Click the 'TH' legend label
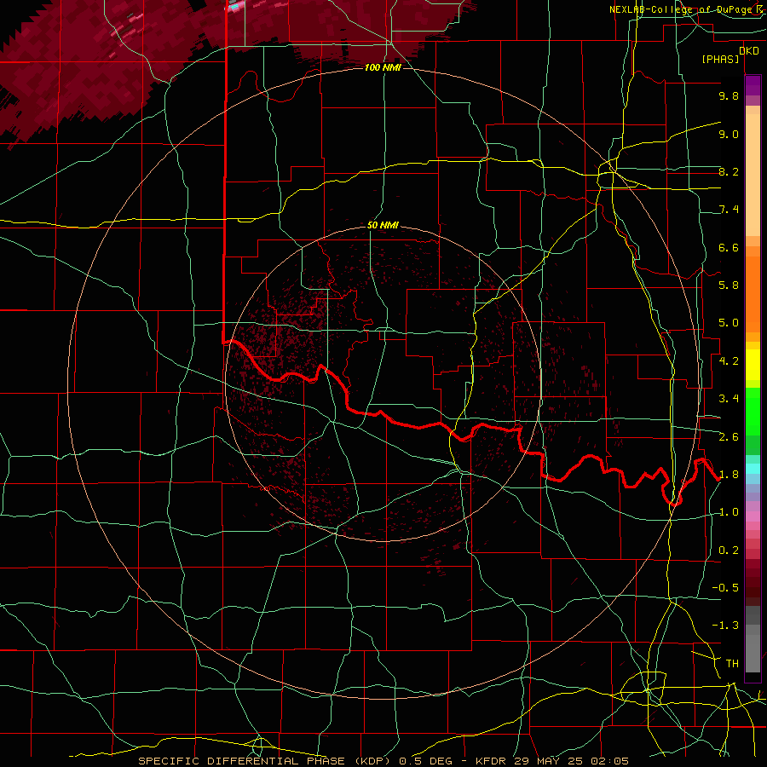 click(732, 664)
